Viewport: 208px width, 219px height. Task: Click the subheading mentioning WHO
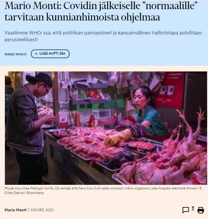click(103, 36)
